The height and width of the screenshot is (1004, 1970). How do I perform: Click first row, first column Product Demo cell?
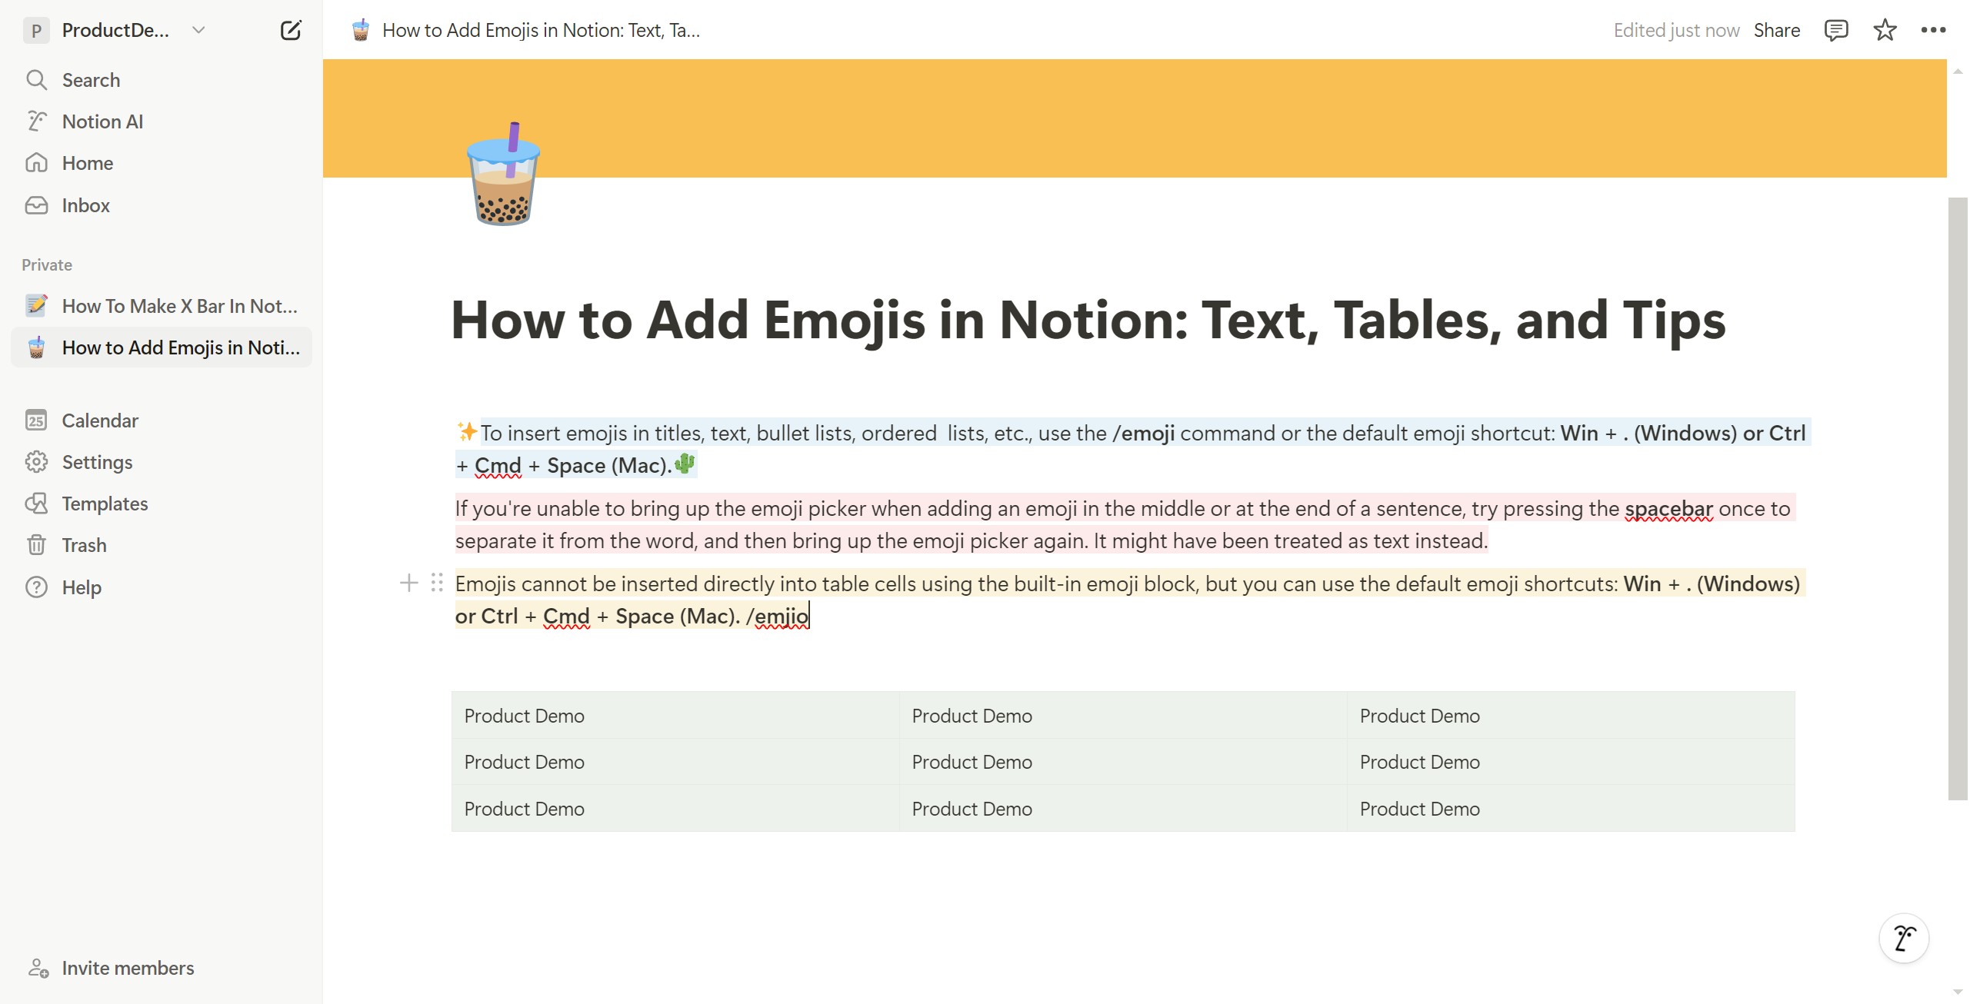pos(675,716)
